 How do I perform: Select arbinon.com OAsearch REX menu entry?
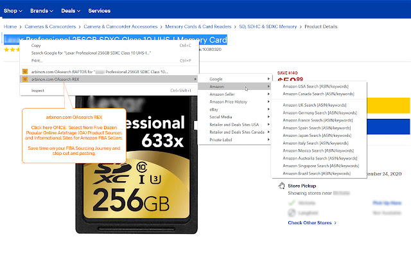(x=109, y=79)
